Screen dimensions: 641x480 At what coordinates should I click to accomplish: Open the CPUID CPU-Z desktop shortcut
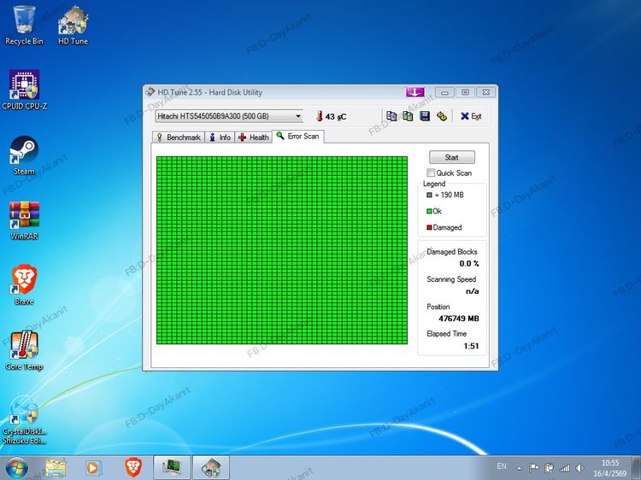coord(23,87)
